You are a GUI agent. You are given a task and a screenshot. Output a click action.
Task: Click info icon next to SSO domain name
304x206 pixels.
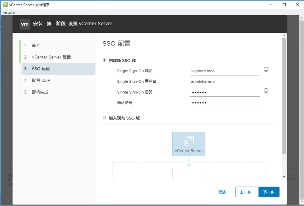coord(266,69)
